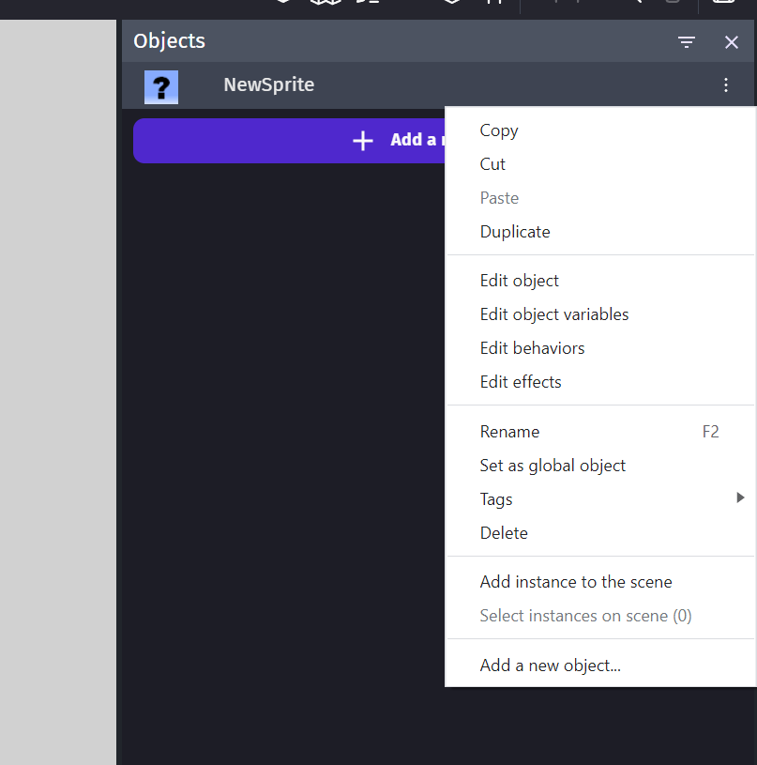Viewport: 757px width, 765px height.
Task: Click the plus icon on the Add button
Action: pyautogui.click(x=362, y=140)
